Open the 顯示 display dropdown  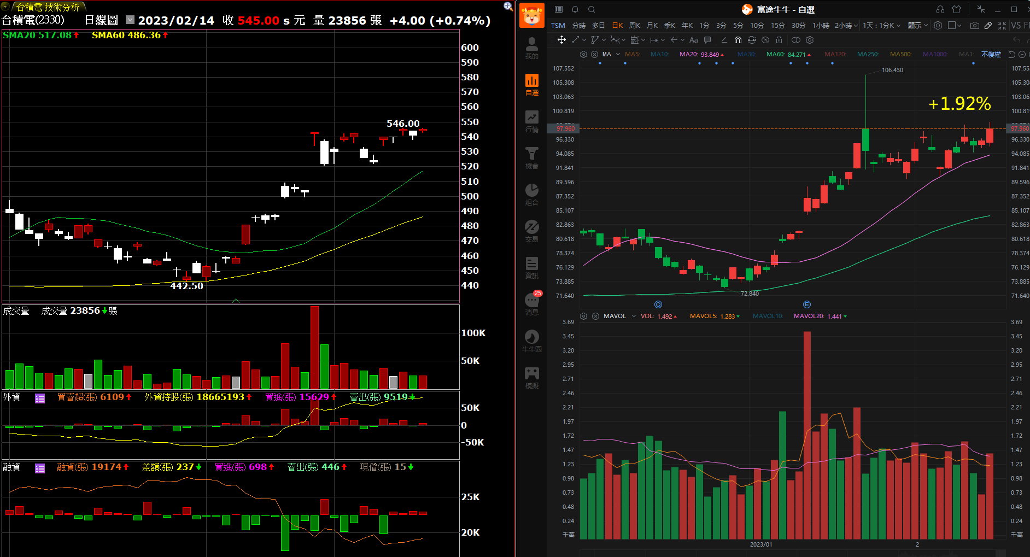[x=918, y=25]
